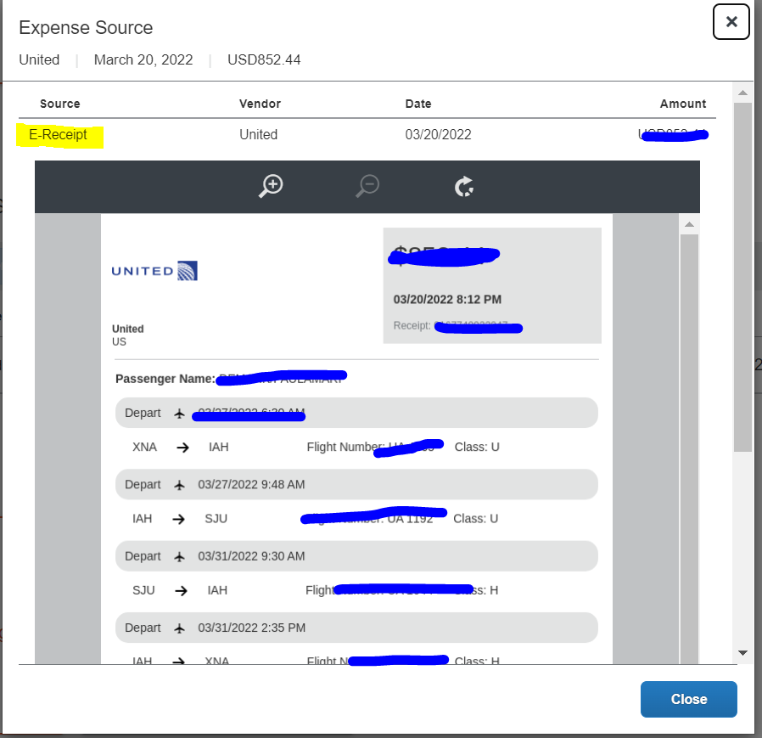Click the Vendor column header
This screenshot has width=762, height=738.
[x=260, y=104]
